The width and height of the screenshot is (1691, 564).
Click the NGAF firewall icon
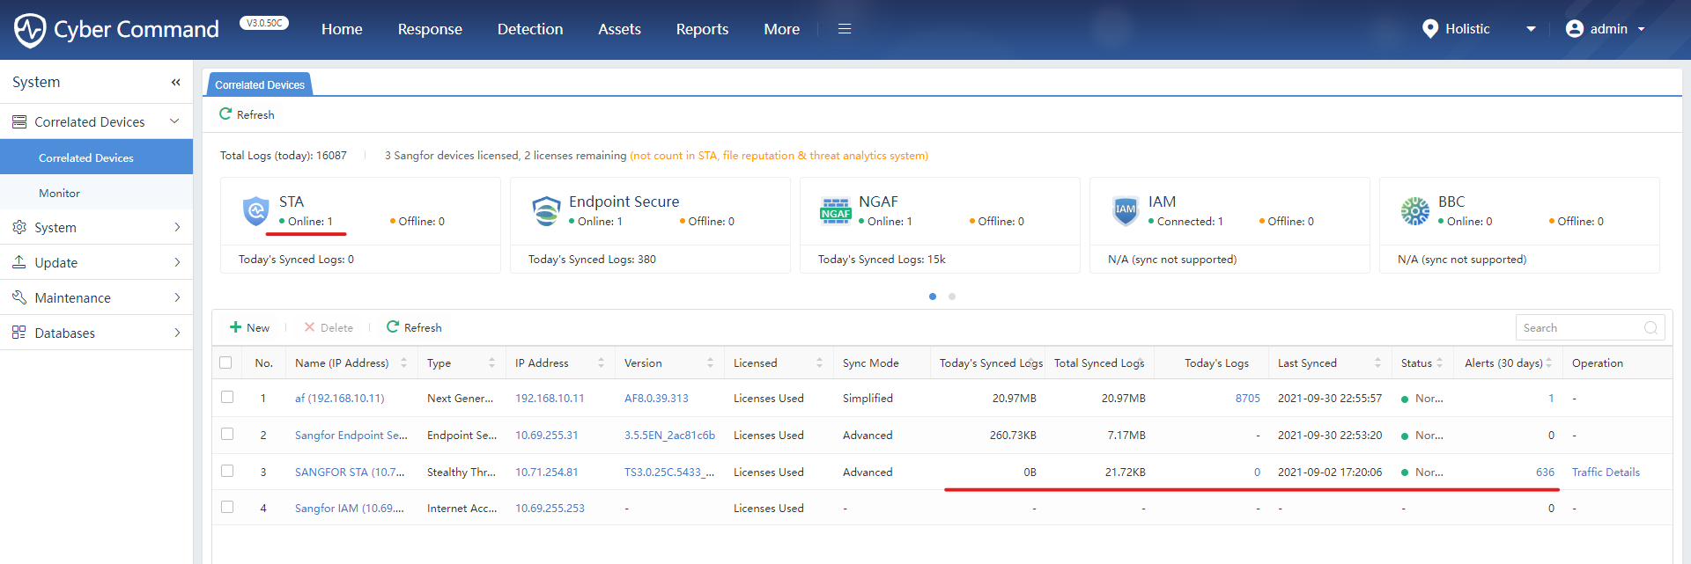pos(835,211)
